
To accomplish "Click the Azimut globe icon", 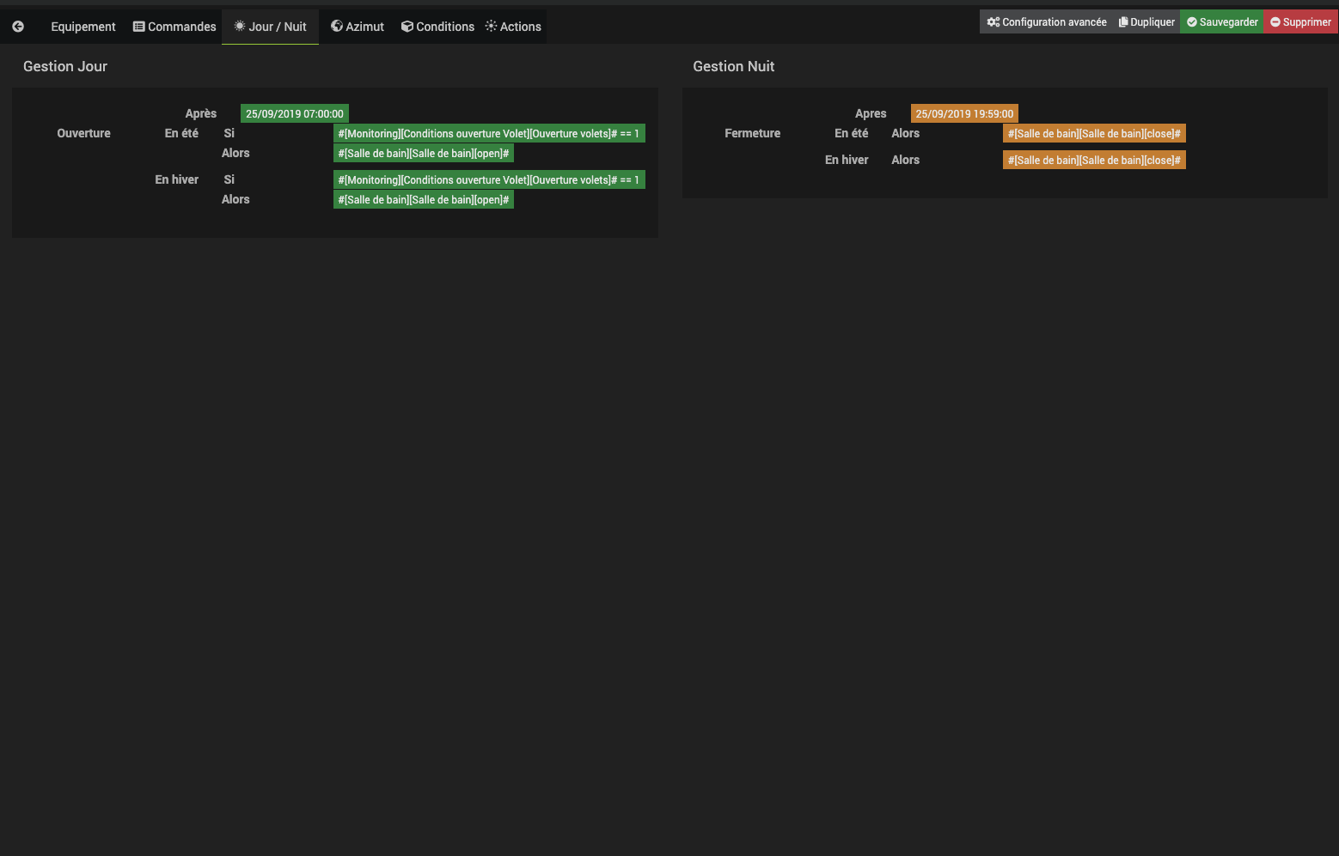I will [337, 26].
